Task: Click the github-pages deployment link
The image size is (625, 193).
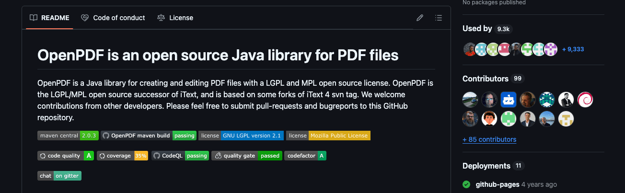Action: (x=498, y=184)
